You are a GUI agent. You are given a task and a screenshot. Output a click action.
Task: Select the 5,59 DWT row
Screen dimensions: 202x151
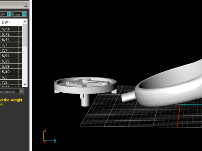point(9,66)
